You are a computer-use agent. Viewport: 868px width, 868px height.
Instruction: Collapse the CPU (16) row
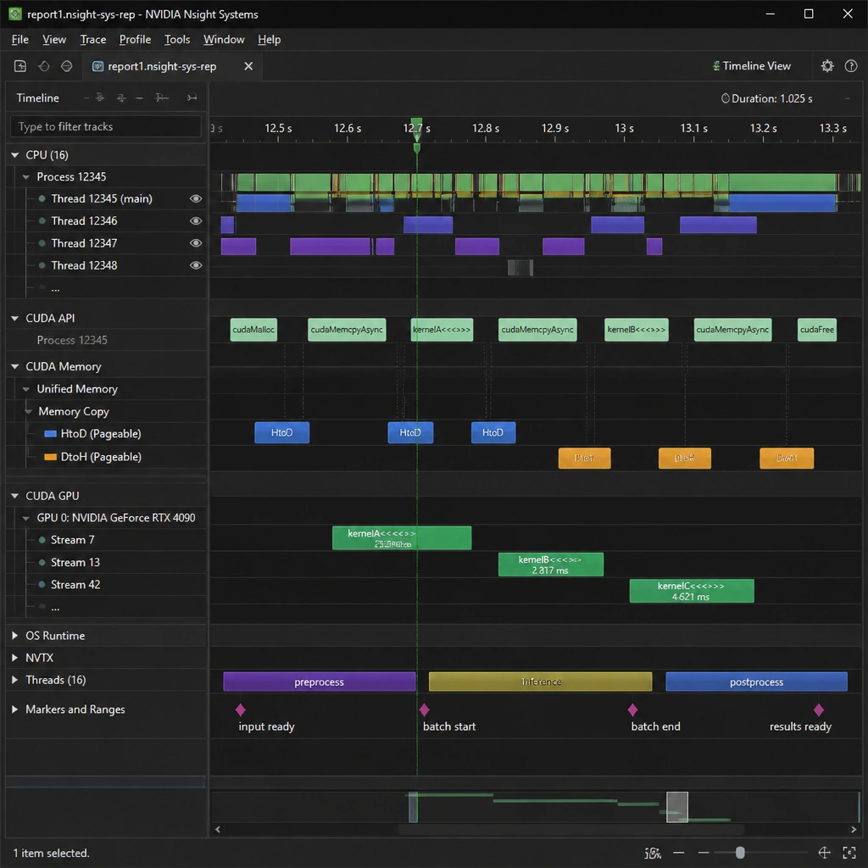(15, 155)
